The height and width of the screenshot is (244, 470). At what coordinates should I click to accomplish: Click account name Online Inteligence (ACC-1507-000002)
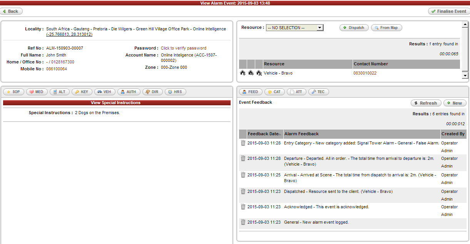[189, 58]
